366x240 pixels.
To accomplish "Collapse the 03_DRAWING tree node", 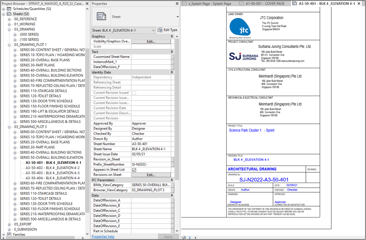I will [9, 30].
